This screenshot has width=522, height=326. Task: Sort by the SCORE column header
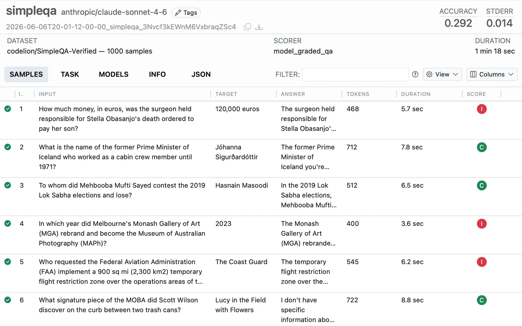click(476, 94)
